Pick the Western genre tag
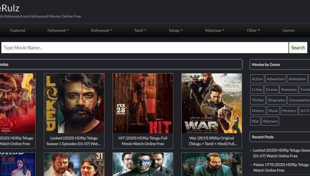This screenshot has width=310, height=176. point(270,121)
